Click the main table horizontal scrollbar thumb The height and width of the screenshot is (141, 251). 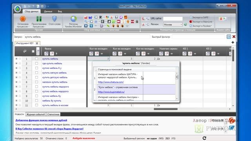coord(166,109)
